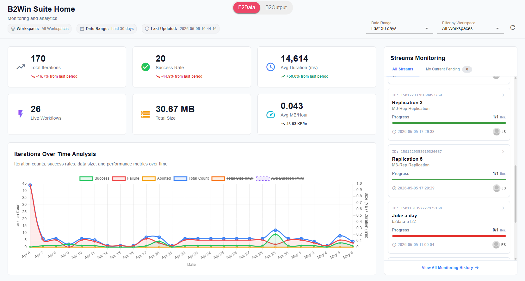Open the Filter by Workspace dropdown
The image size is (525, 281).
[x=471, y=28]
